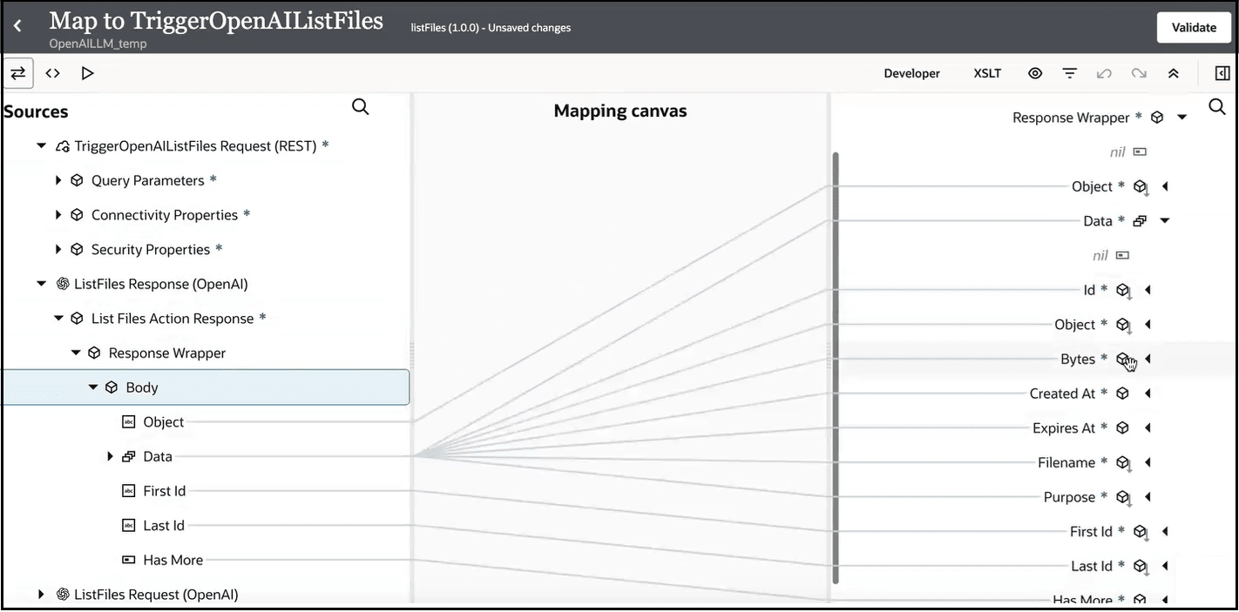The width and height of the screenshot is (1239, 612).
Task: Select source First Id element
Action: [x=165, y=491]
